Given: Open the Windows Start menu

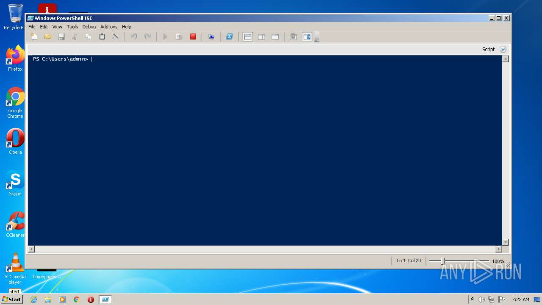Looking at the screenshot, I should [x=11, y=299].
